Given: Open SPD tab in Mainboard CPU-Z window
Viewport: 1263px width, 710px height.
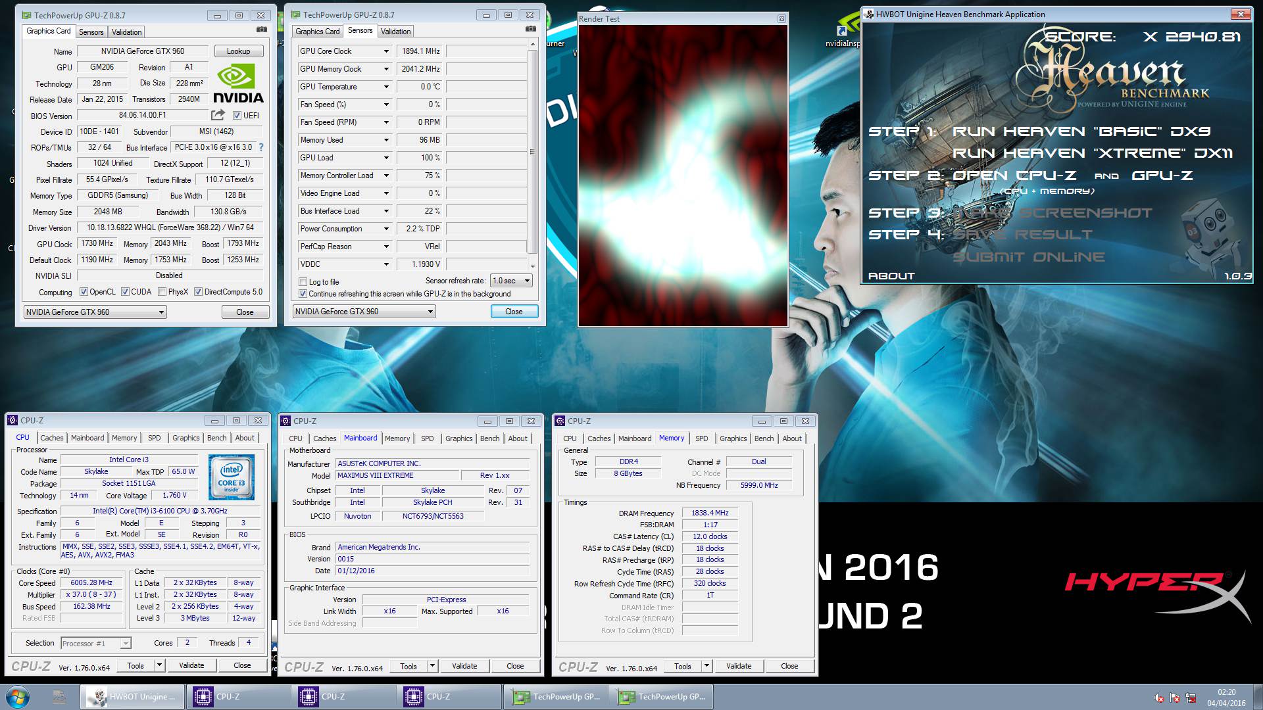Looking at the screenshot, I should pos(428,438).
